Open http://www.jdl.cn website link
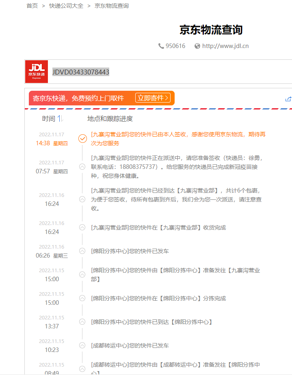Image resolution: width=292 pixels, height=376 pixels. [225, 46]
